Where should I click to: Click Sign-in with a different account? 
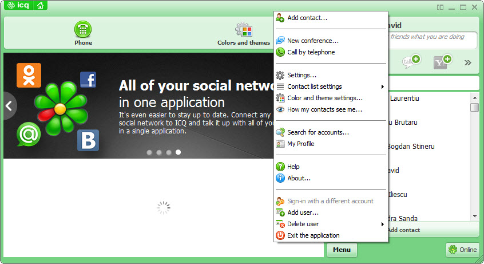331,201
